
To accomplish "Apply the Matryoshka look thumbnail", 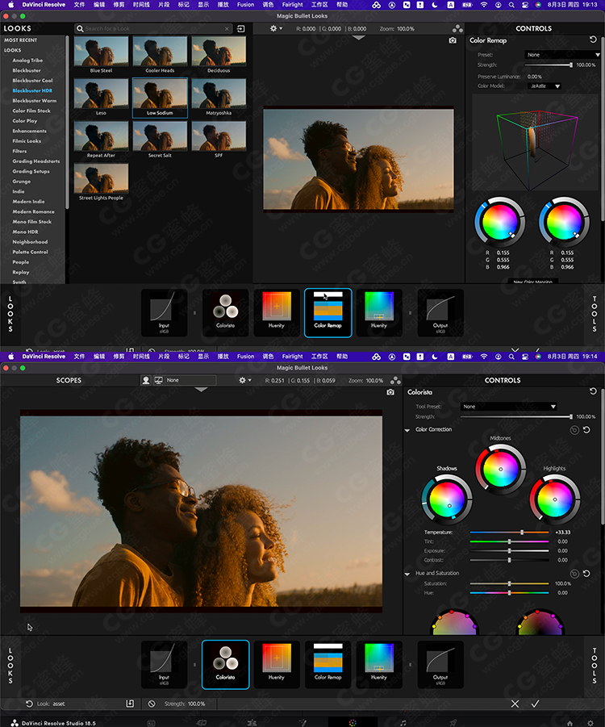I will click(x=219, y=98).
